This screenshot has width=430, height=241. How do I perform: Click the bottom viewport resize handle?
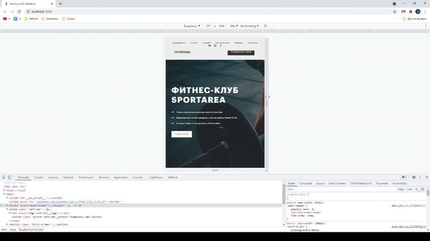pos(215,170)
